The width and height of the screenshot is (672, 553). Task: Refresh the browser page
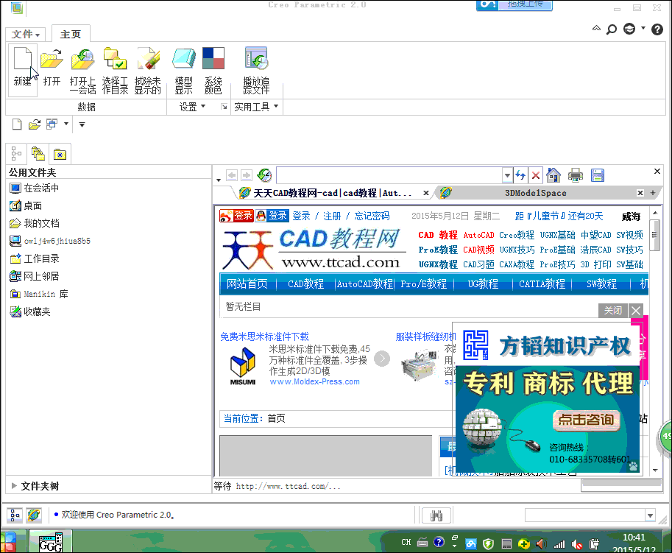pyautogui.click(x=520, y=175)
